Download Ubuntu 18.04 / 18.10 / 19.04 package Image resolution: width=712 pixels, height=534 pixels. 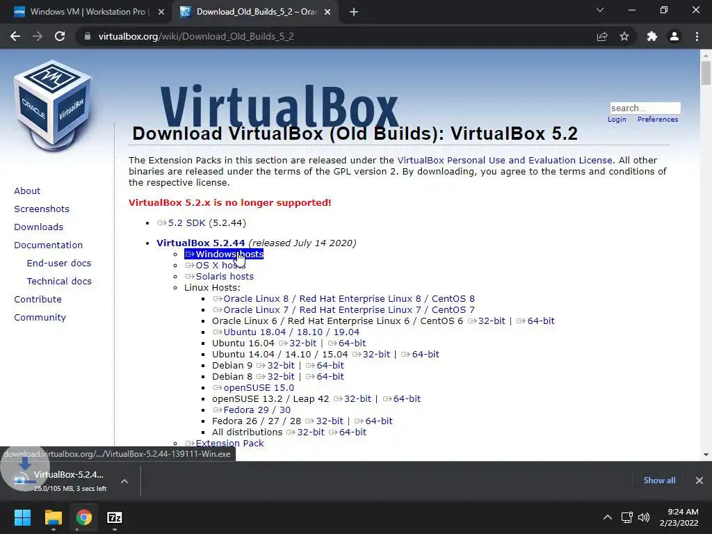[286, 332]
